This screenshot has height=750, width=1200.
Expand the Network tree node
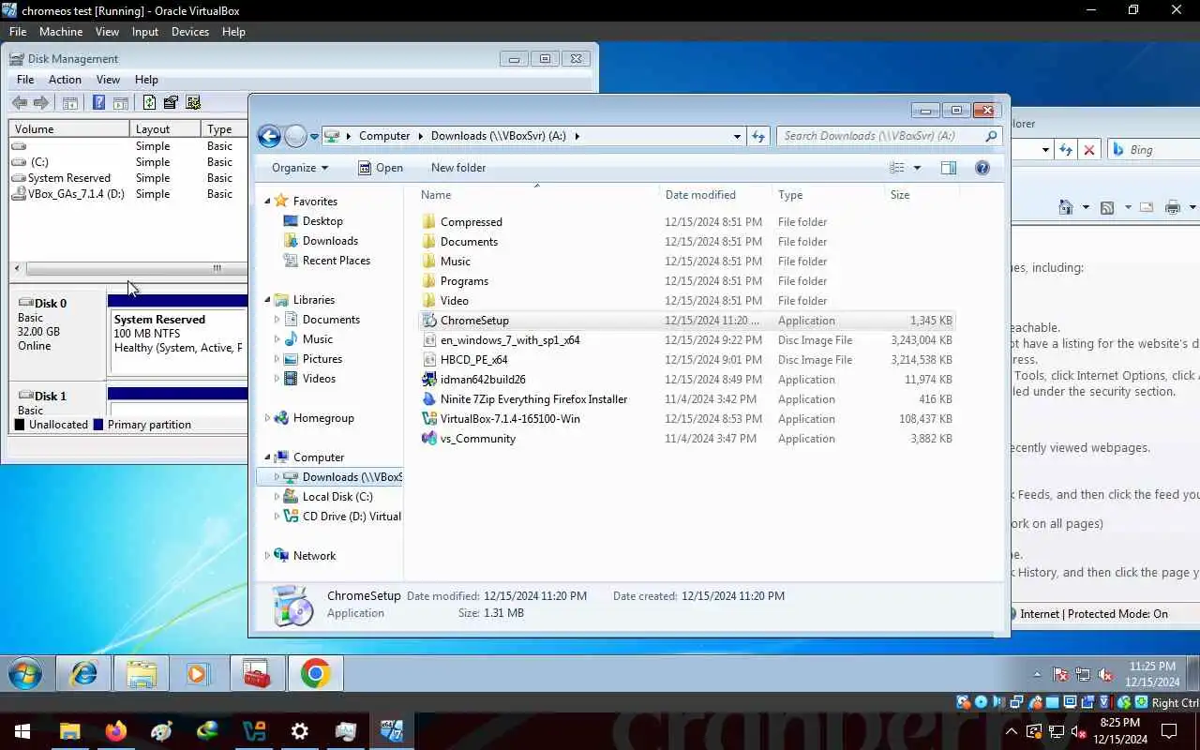pos(267,556)
